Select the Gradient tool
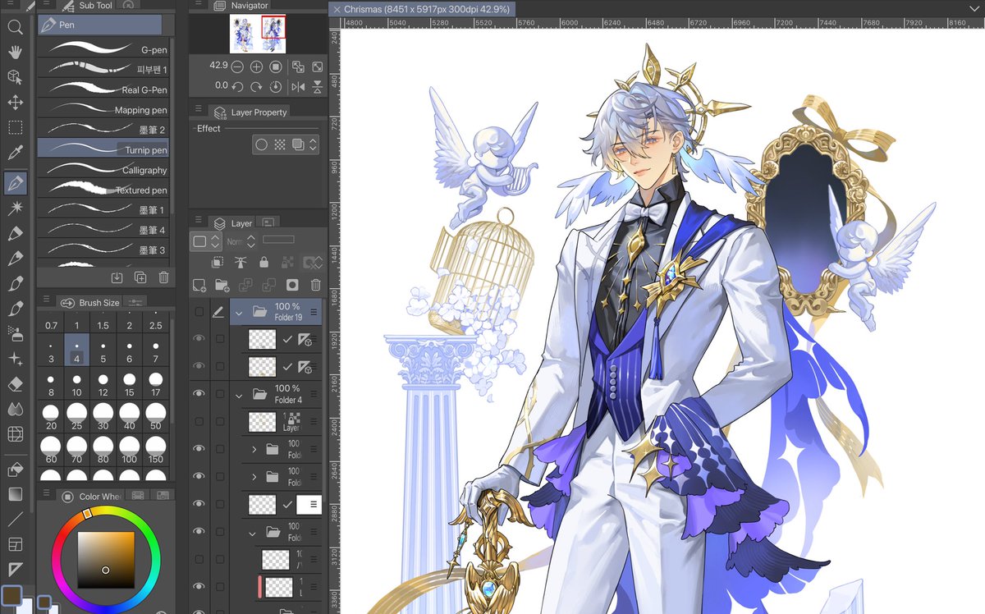Image resolution: width=985 pixels, height=614 pixels. (15, 494)
